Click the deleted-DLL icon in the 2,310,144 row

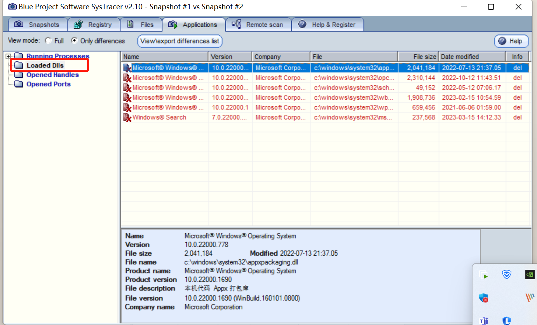tap(127, 78)
